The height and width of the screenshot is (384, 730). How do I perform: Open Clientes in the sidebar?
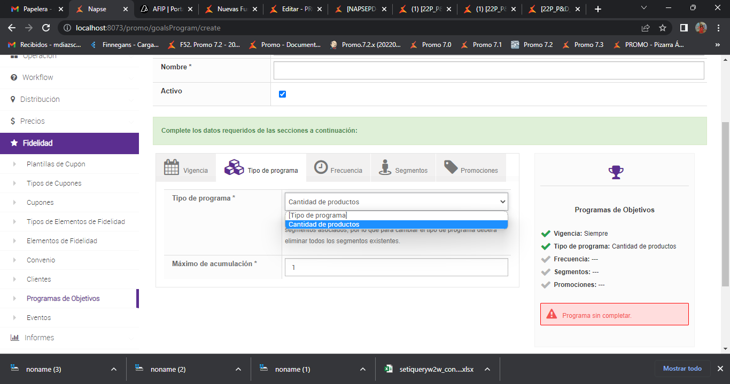(39, 279)
